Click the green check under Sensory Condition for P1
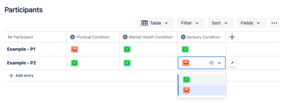 click(185, 49)
